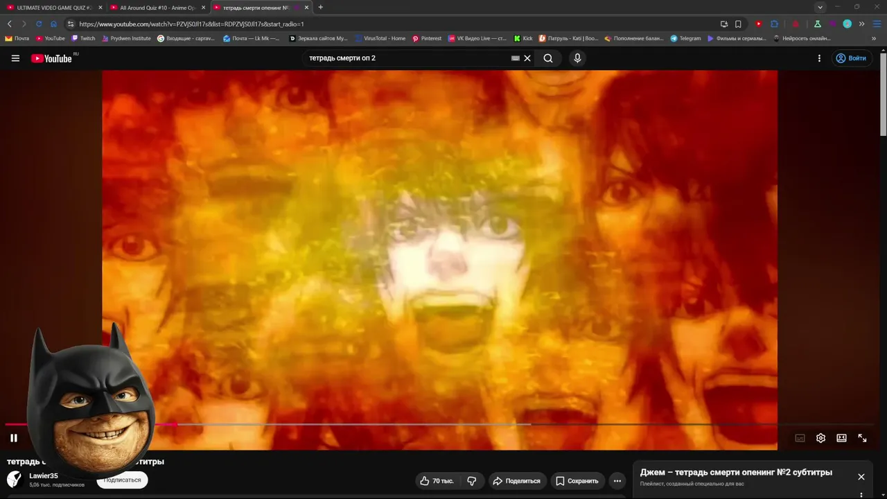The height and width of the screenshot is (499, 887).
Task: Open the Фильмы и сериалы bookmark
Action: (737, 38)
